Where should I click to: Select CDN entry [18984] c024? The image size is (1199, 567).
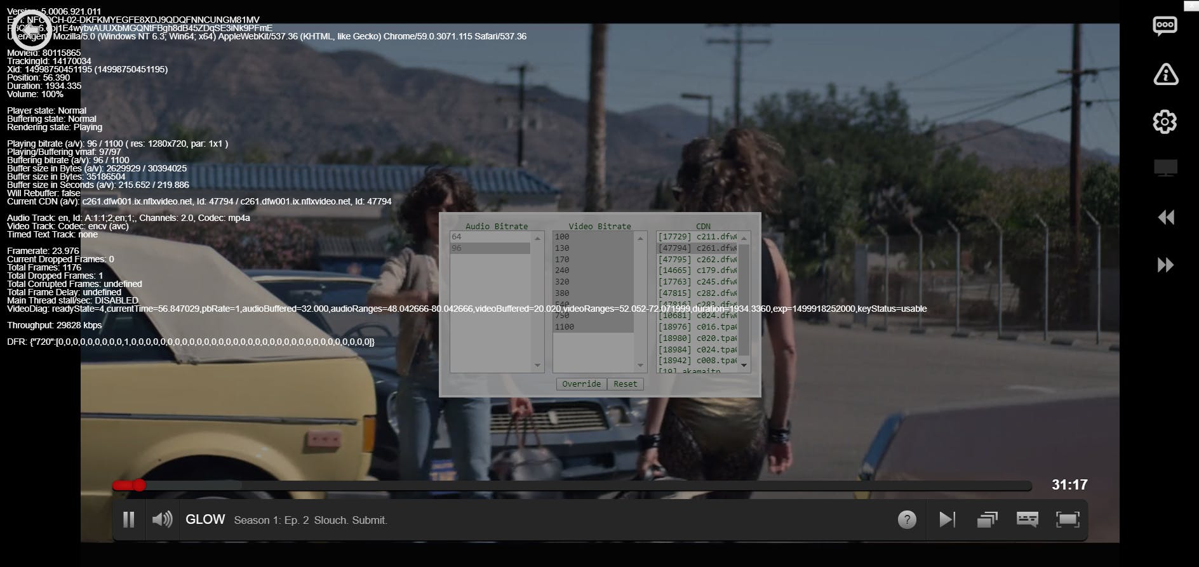pos(697,350)
